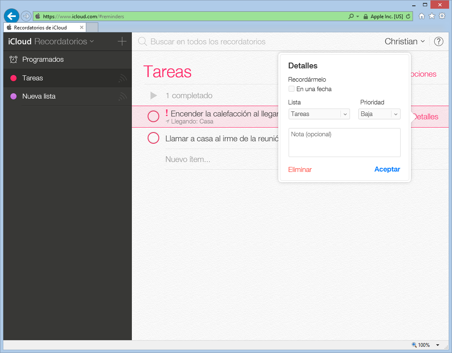The height and width of the screenshot is (353, 452).
Task: Click the browser back arrow button
Action: pos(12,16)
